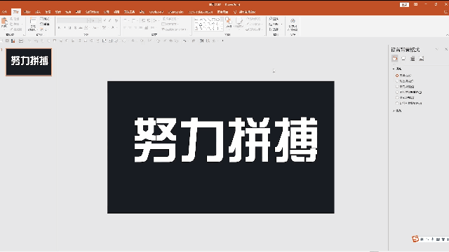Image resolution: width=449 pixels, height=252 pixels.
Task: Switch to the 插入 Insert tab
Action: coord(37,12)
